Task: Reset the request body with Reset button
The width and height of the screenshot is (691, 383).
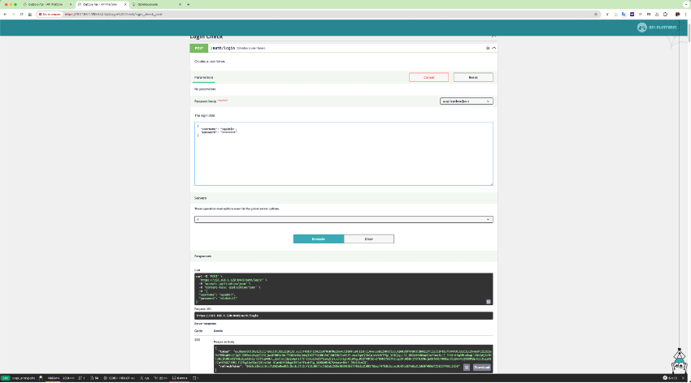Action: coord(472,77)
